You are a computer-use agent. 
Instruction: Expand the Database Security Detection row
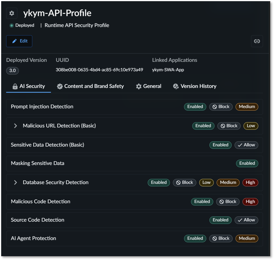click(15, 183)
